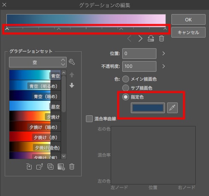Delete gradient from the gradient set
The height and width of the screenshot is (196, 209).
coord(72,167)
